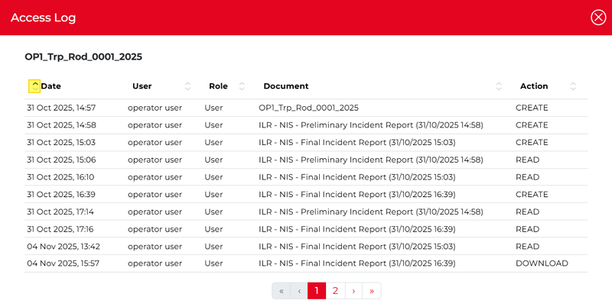Click the User role in the 17:14 row
This screenshot has width=612, height=307.
click(213, 212)
